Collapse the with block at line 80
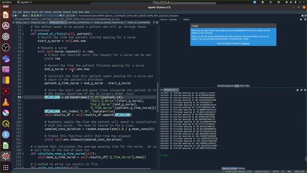307x173 pixels. click(x=23, y=51)
